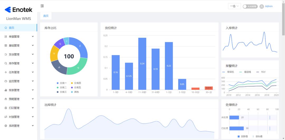Expand the 单据管理 menu chevron
The width and height of the screenshot is (285, 140).
(33, 36)
